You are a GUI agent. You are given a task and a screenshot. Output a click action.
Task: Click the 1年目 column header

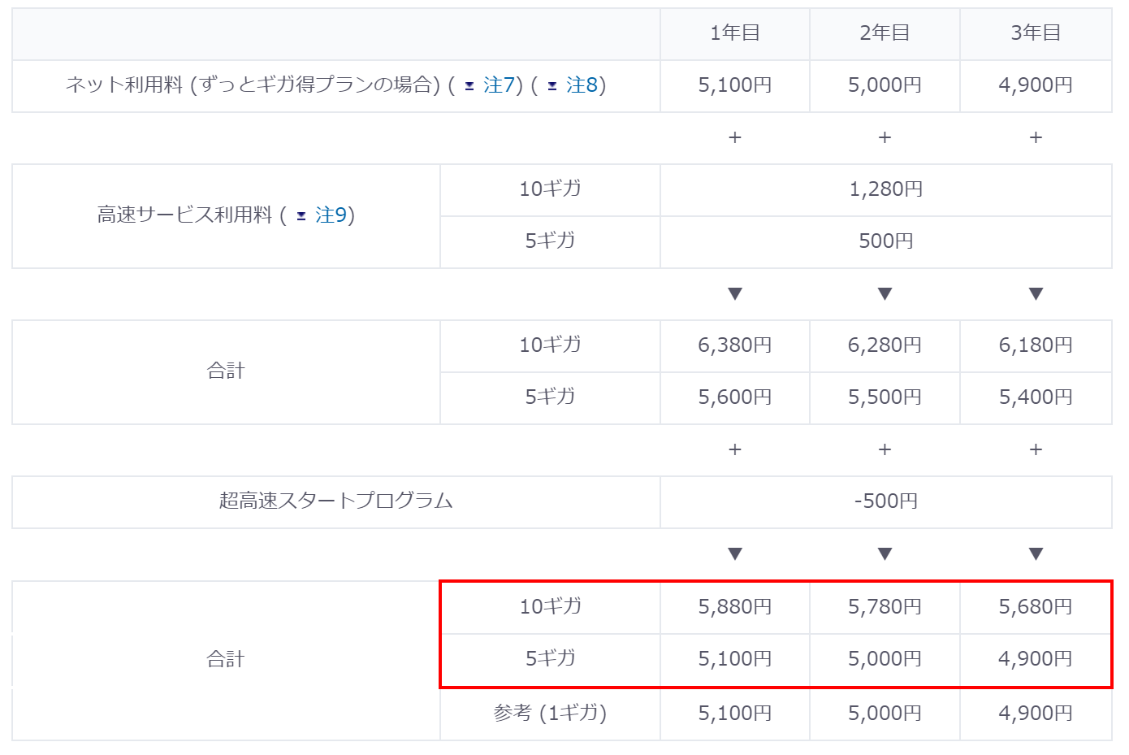point(734,33)
